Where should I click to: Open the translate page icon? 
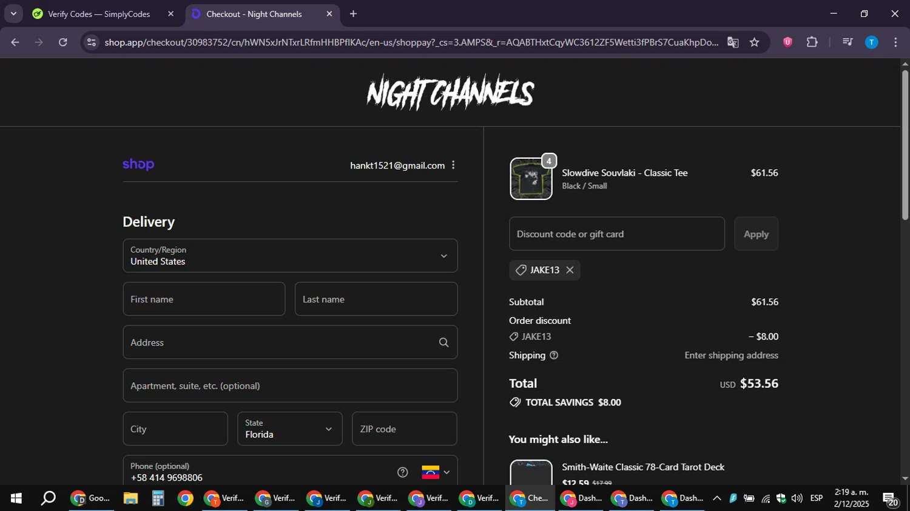[733, 42]
